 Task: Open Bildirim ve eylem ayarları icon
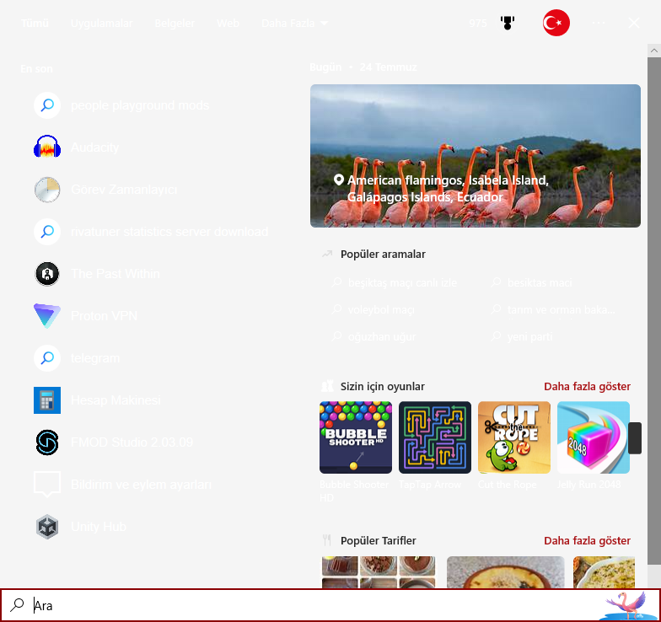tap(47, 484)
